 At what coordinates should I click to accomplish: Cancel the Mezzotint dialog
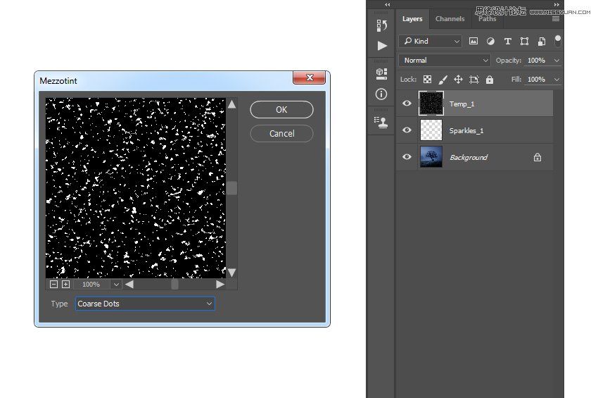pos(281,133)
